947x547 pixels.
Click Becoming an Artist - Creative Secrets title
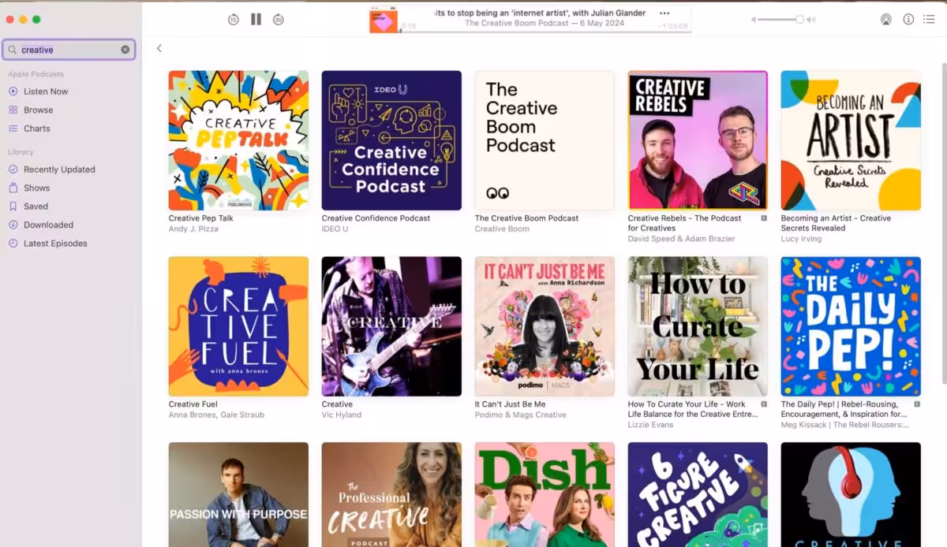(836, 223)
